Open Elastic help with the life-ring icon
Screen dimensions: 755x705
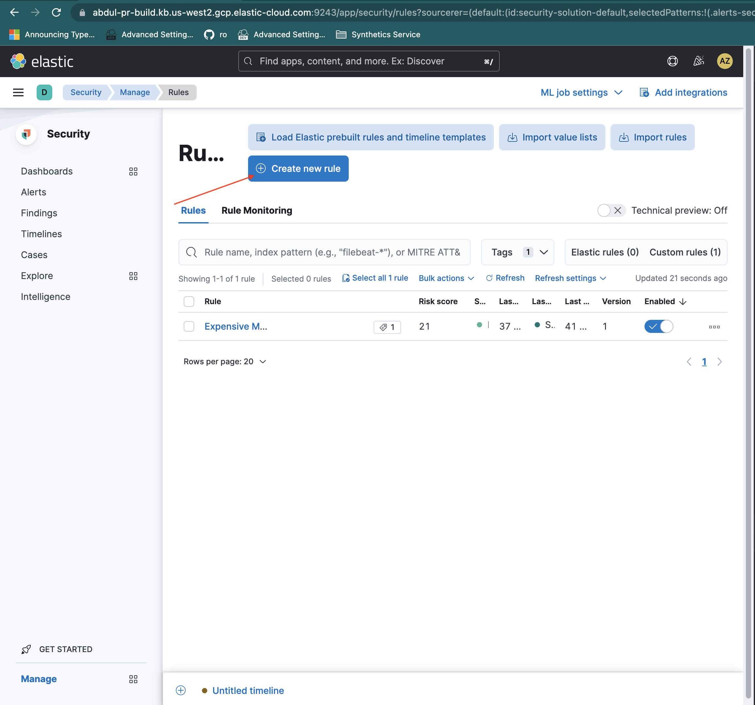(x=672, y=61)
